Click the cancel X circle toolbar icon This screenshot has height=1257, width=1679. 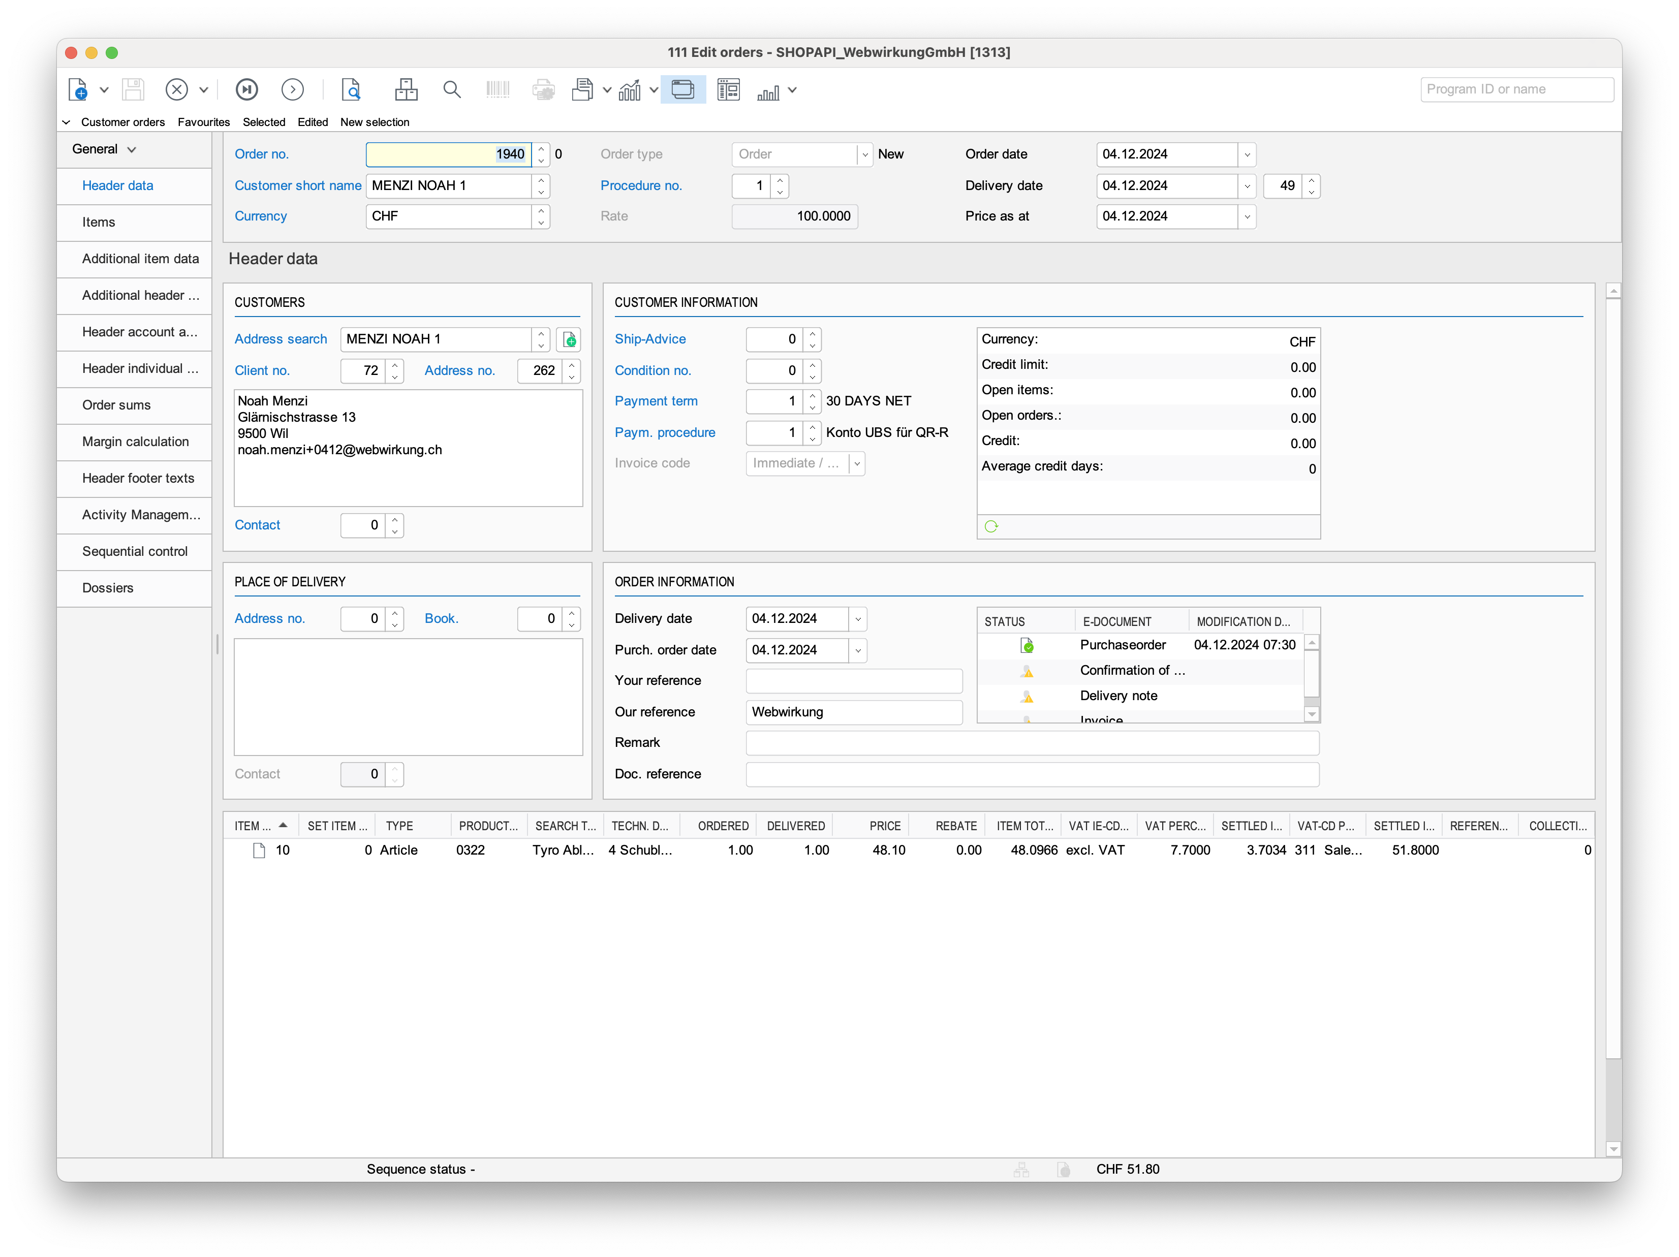point(176,90)
